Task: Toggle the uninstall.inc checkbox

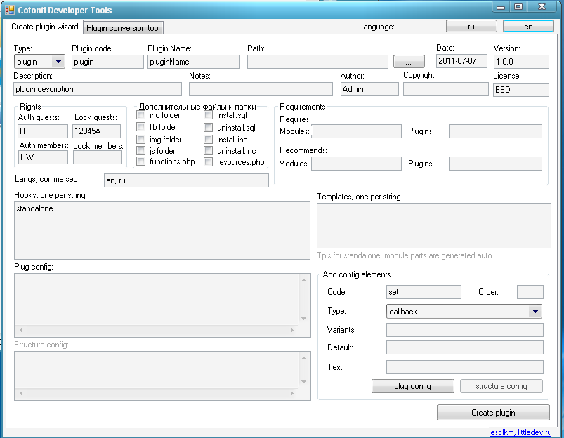Action: [209, 151]
